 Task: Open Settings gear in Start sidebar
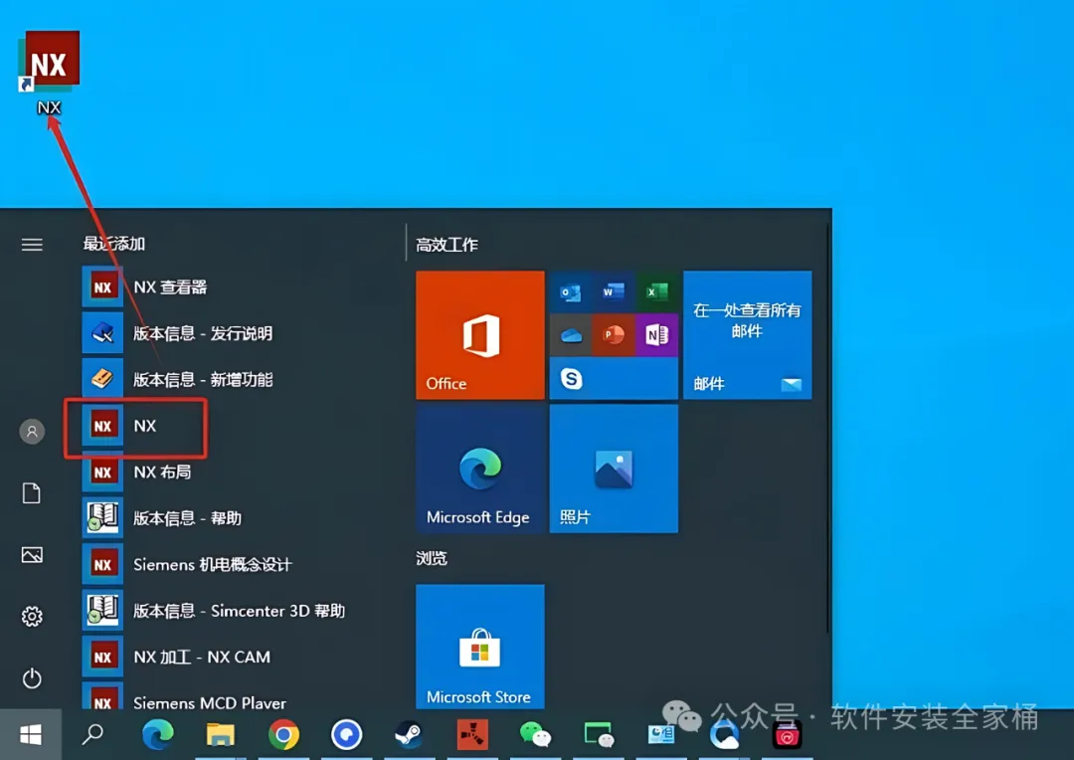click(x=32, y=616)
